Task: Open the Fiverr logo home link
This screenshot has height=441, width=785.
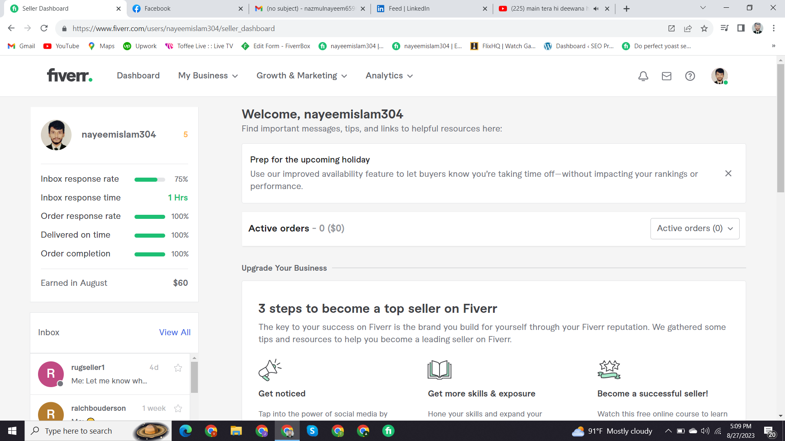Action: click(70, 76)
